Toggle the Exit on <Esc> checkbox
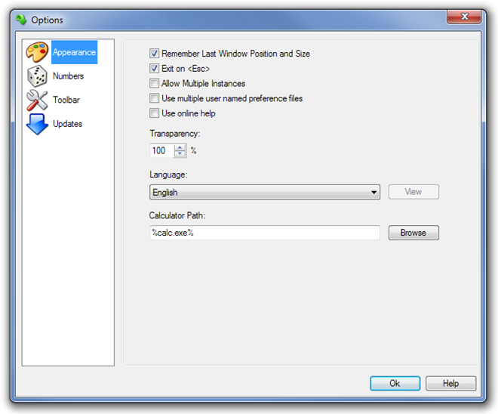Image resolution: width=498 pixels, height=414 pixels. [155, 68]
